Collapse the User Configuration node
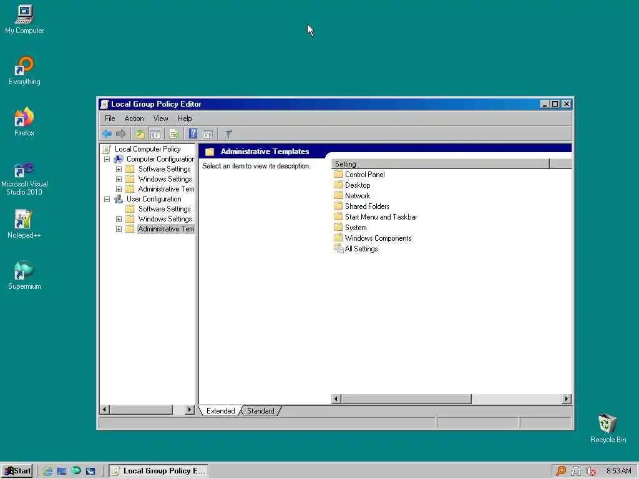The width and height of the screenshot is (639, 479). click(x=107, y=199)
